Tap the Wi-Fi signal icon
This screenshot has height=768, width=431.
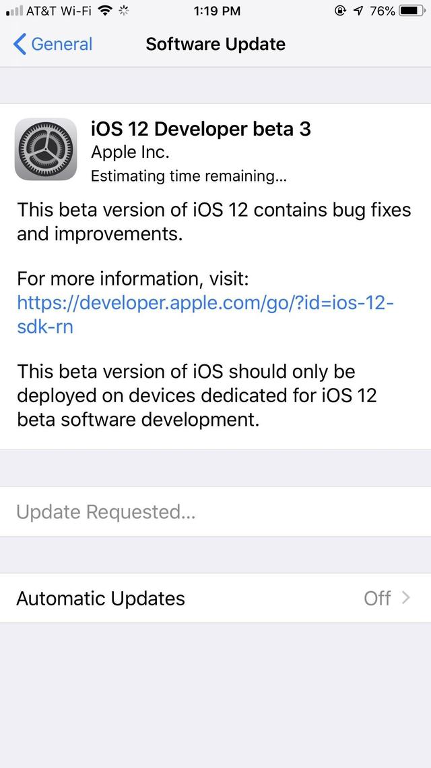click(x=104, y=11)
